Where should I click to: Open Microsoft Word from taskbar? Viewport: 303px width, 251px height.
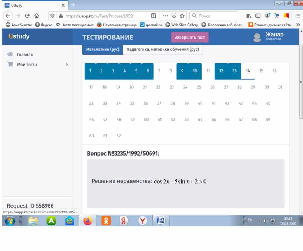[161, 221]
